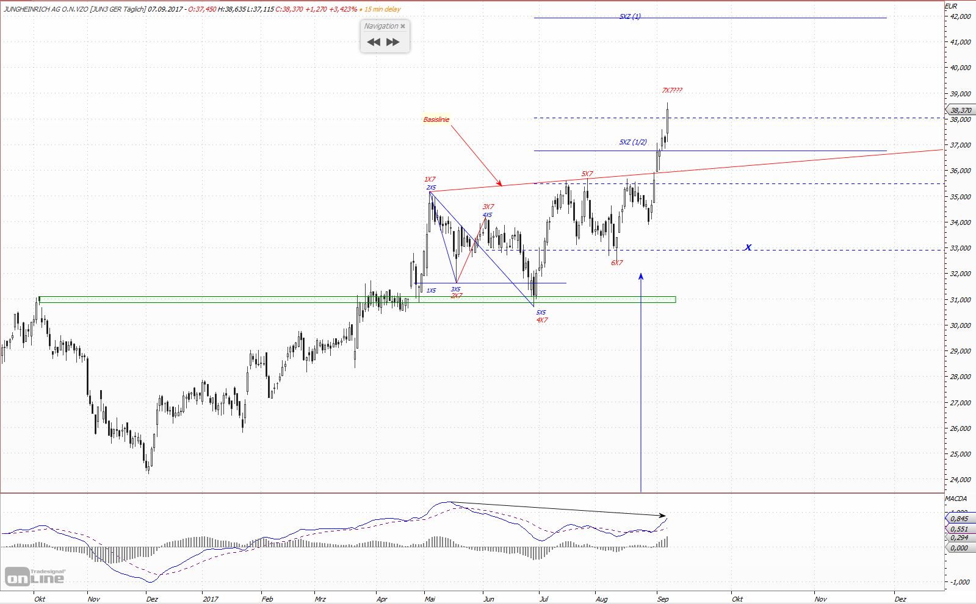Viewport: 976px width, 604px height.
Task: Close the Navigation panel
Action: pyautogui.click(x=403, y=26)
